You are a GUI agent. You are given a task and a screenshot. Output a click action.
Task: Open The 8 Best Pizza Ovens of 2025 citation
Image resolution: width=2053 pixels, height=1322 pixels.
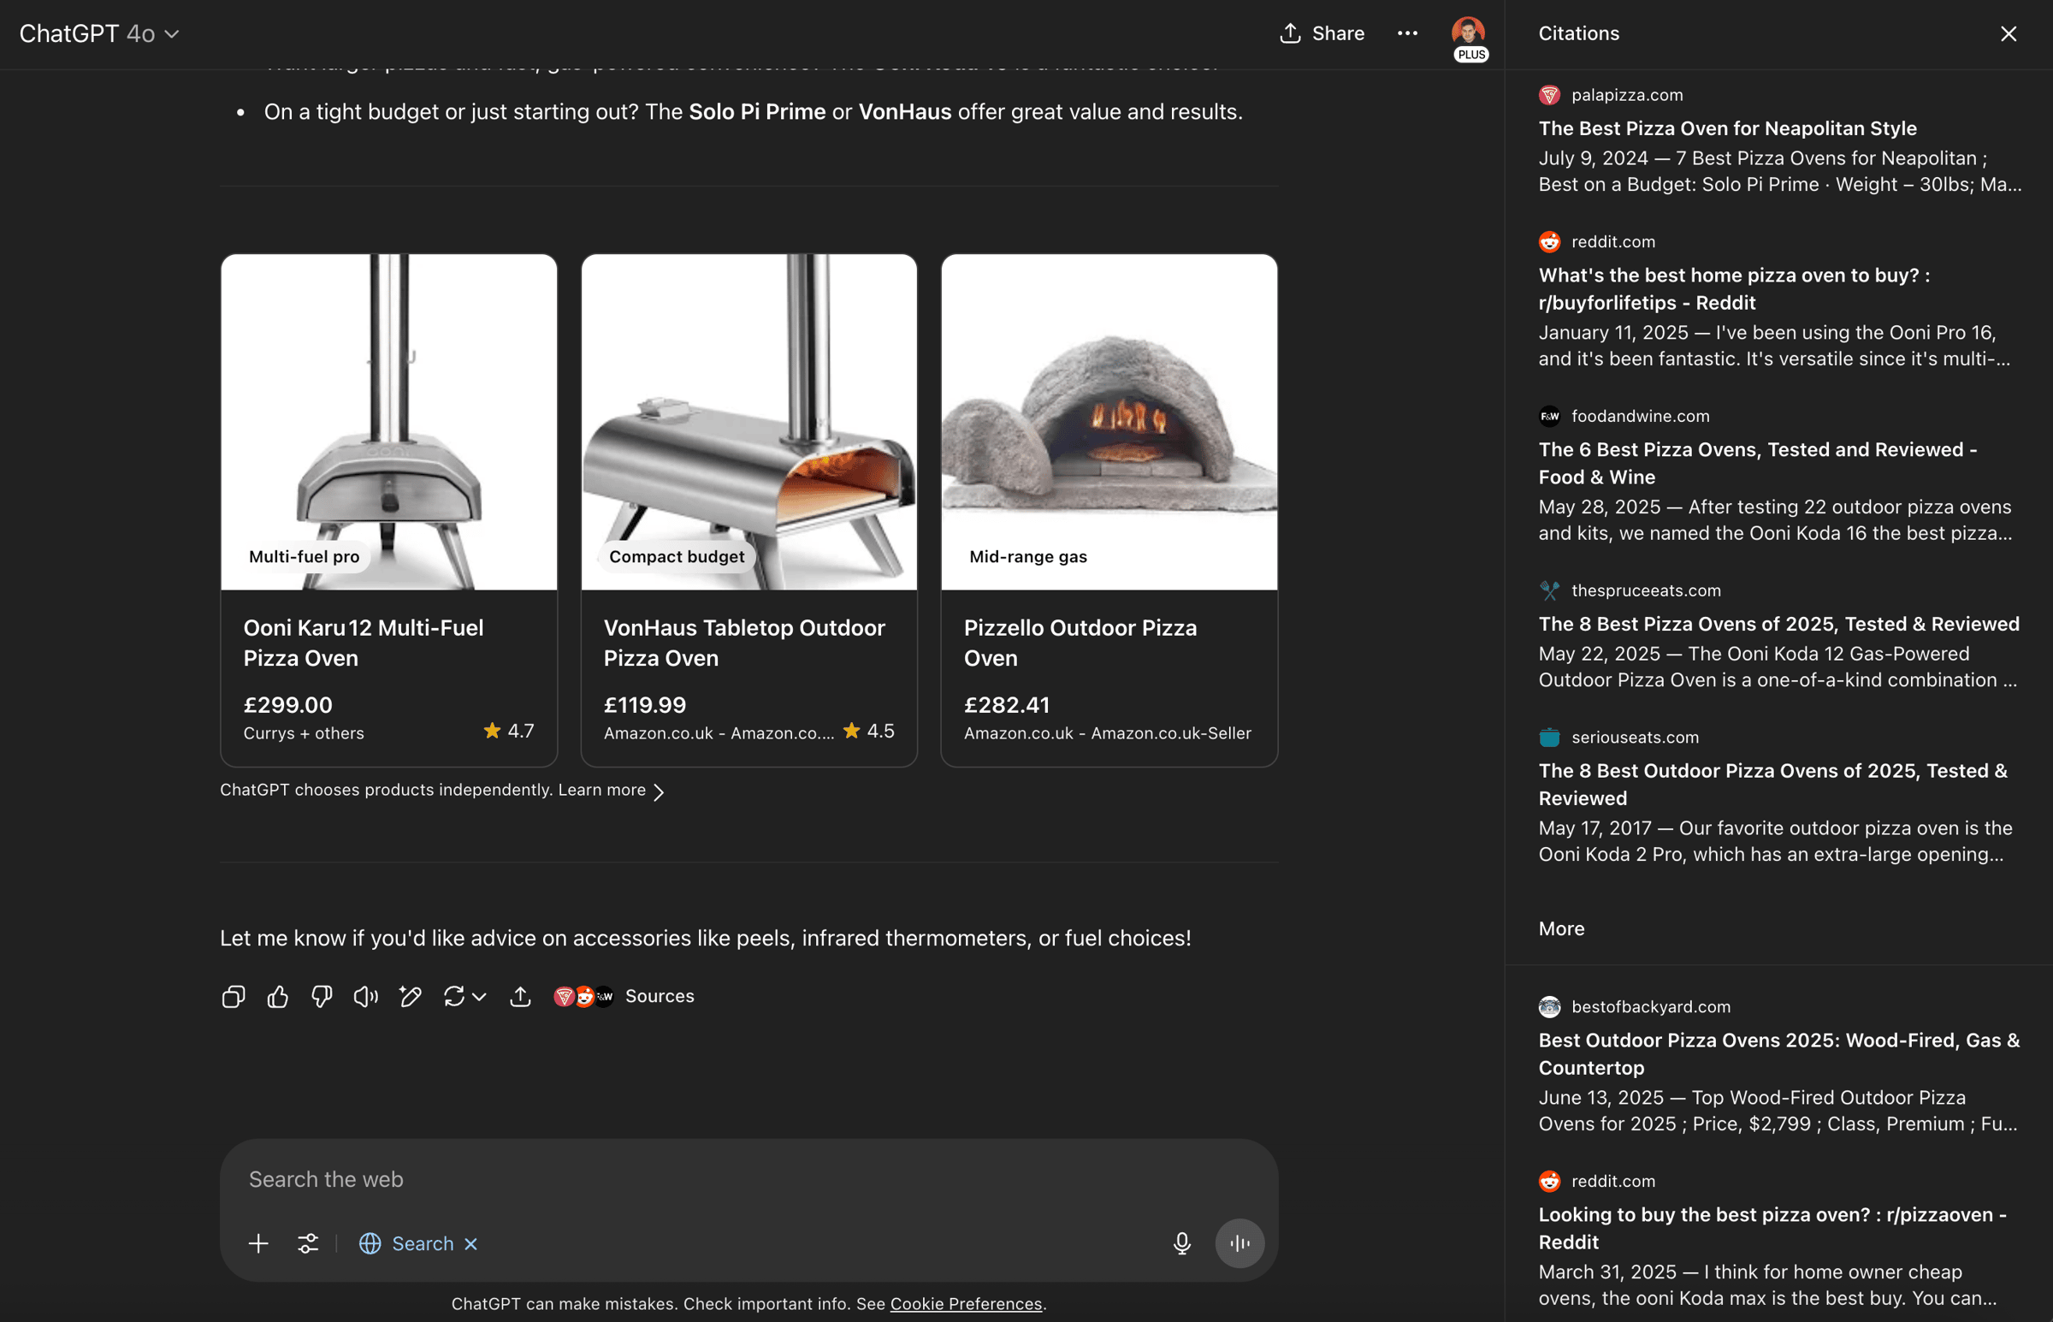coord(1778,624)
